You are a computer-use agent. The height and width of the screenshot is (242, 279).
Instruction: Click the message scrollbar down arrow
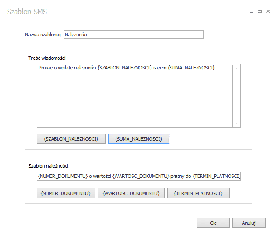pyautogui.click(x=236, y=123)
